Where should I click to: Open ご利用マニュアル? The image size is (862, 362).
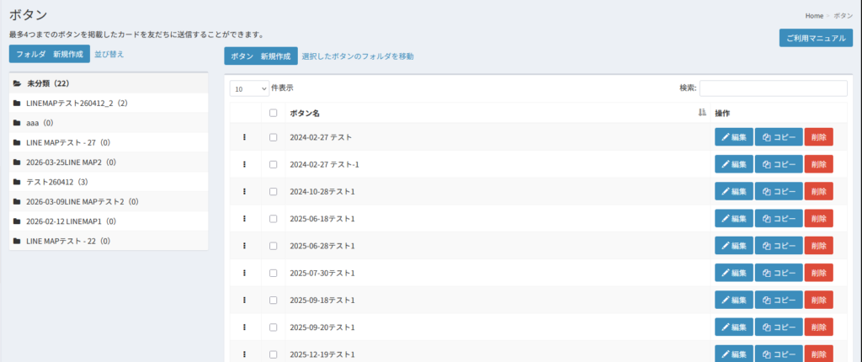[x=815, y=39]
